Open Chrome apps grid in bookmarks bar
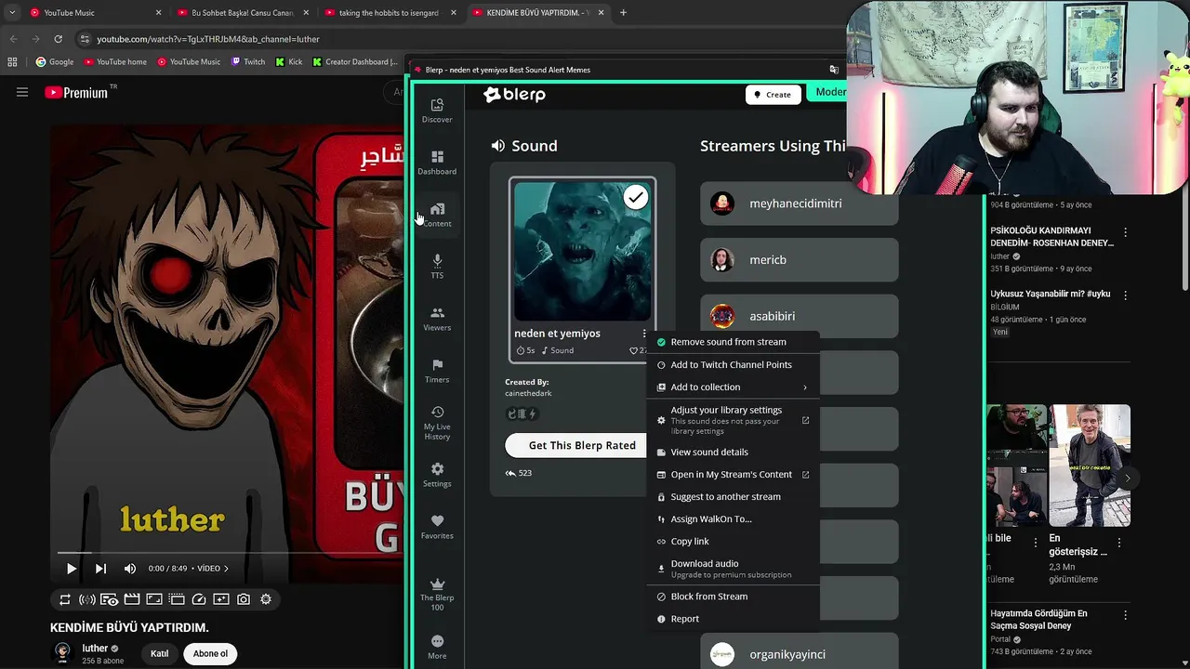 (12, 62)
